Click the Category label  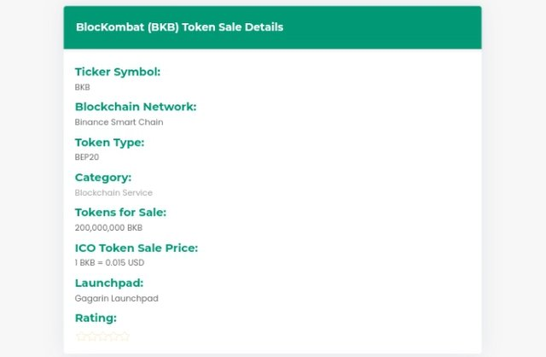coord(103,178)
